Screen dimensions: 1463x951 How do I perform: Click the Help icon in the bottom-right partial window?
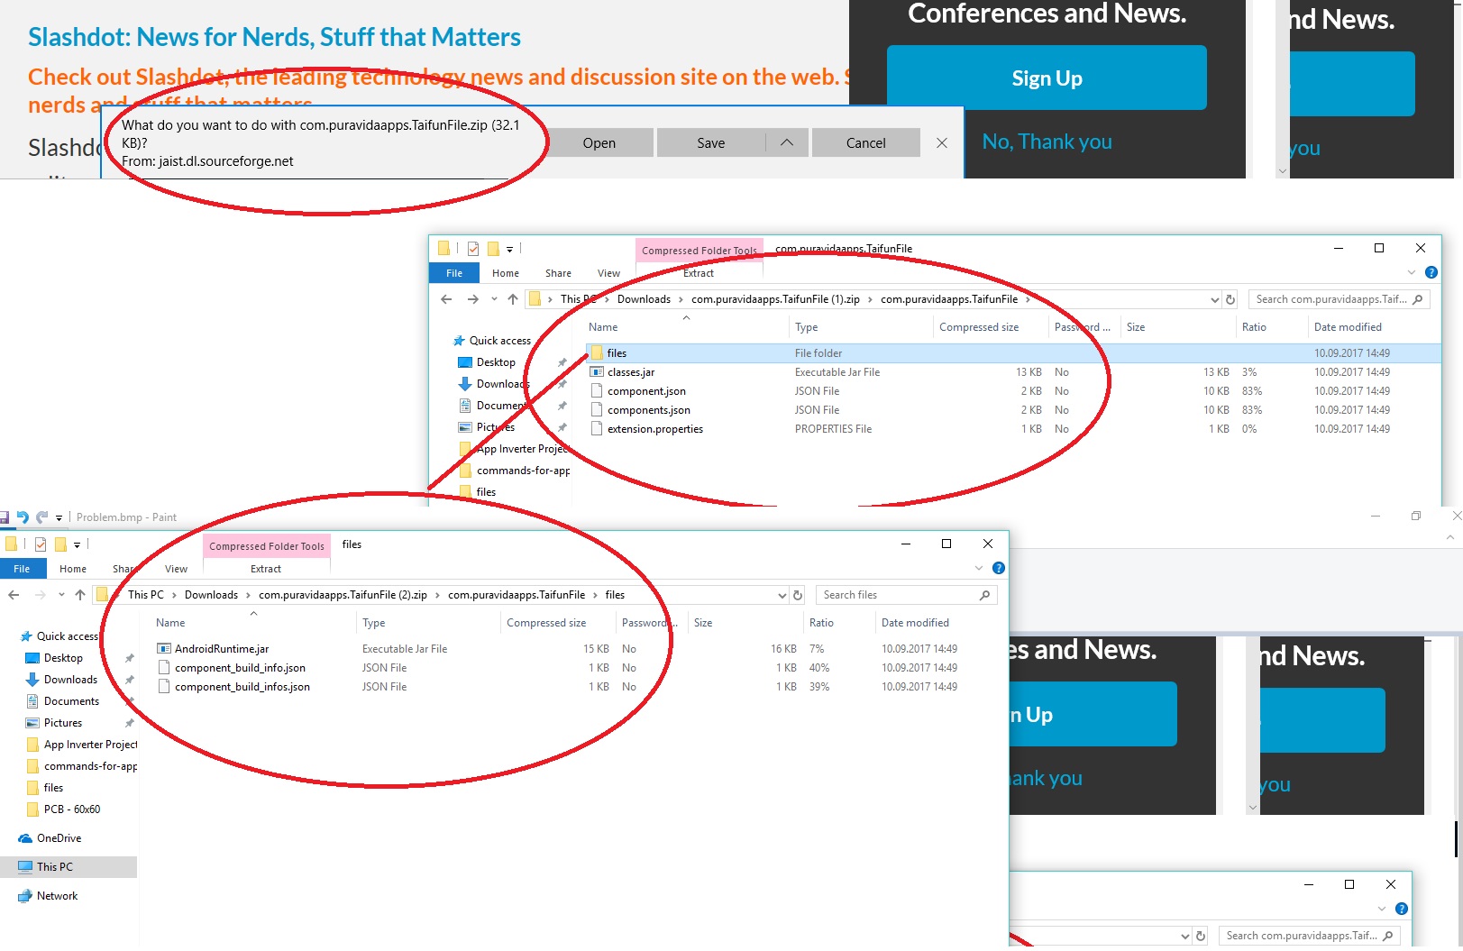point(1401,909)
